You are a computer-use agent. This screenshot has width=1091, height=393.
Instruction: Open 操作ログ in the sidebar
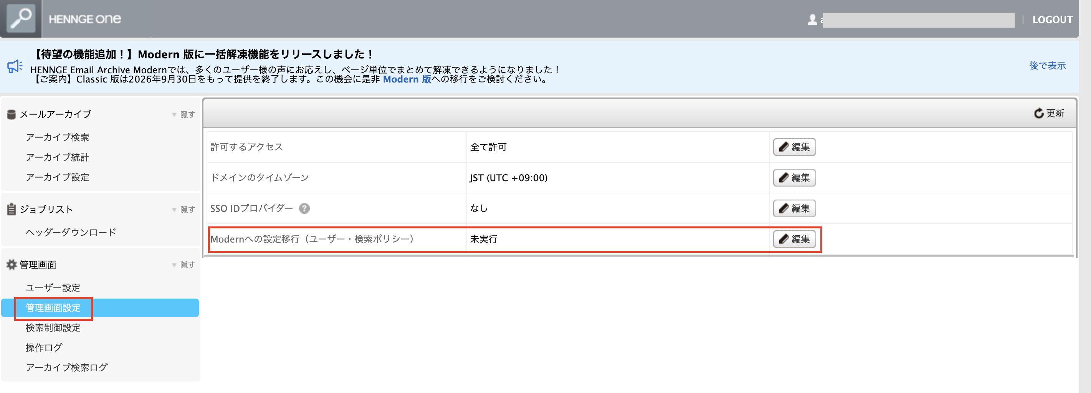44,347
